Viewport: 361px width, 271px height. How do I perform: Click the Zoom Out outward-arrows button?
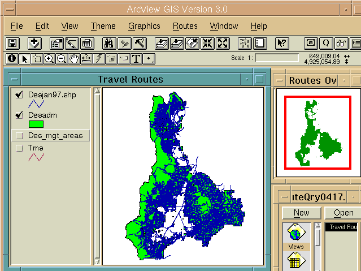[223, 43]
